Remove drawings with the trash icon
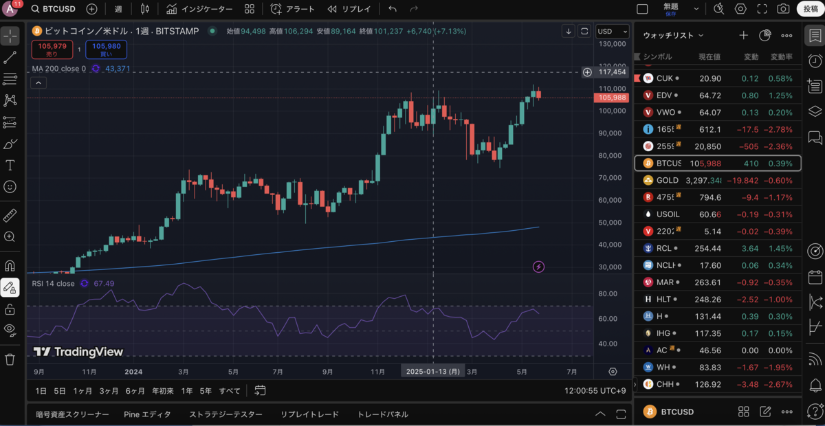The image size is (825, 426). pos(10,359)
